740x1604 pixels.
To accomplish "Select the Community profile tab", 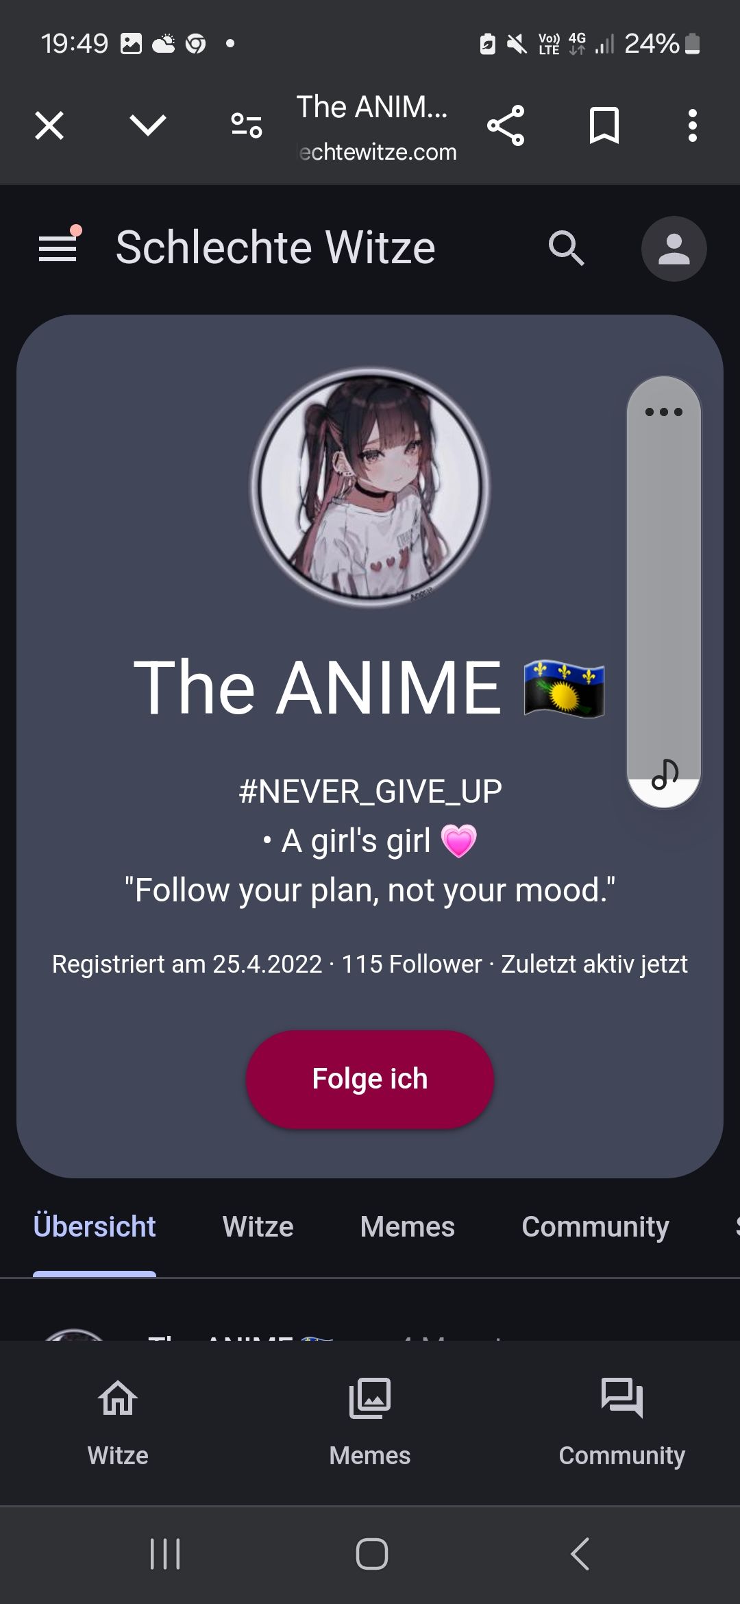I will pos(595,1226).
